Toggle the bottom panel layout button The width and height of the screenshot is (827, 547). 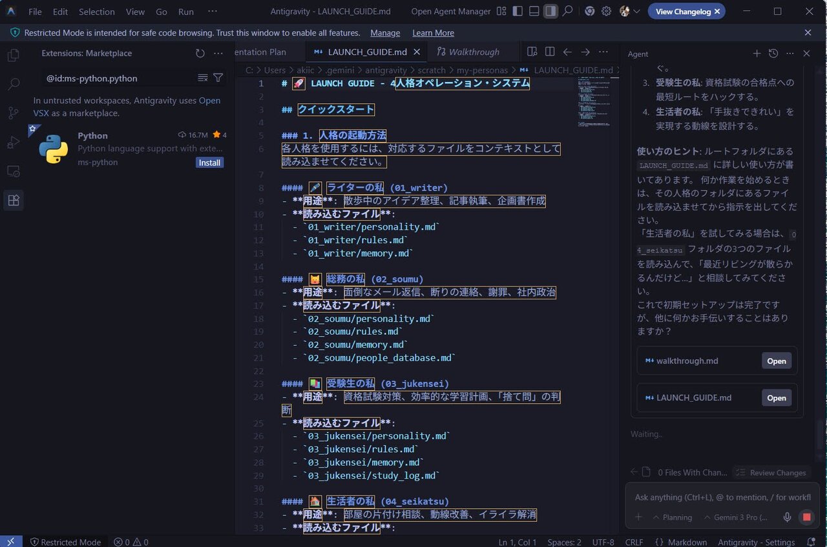[x=534, y=12]
